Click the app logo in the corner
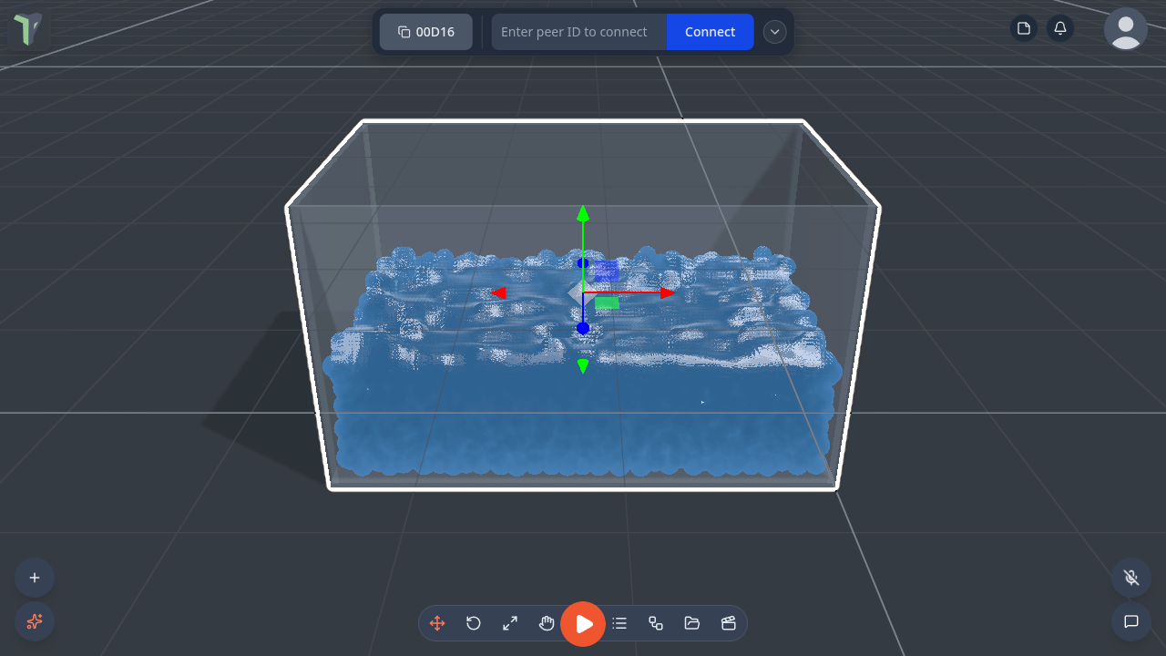 coord(27,29)
